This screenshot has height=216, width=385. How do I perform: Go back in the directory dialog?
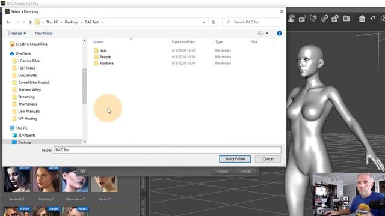pyautogui.click(x=8, y=22)
